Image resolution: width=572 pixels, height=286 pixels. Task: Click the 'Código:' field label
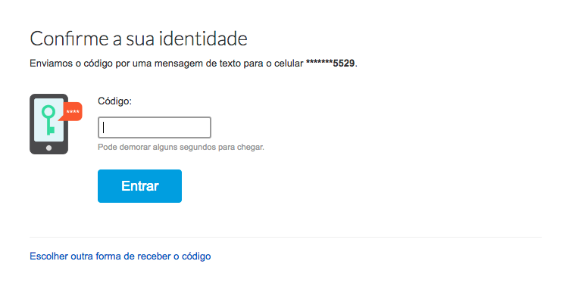pos(114,101)
